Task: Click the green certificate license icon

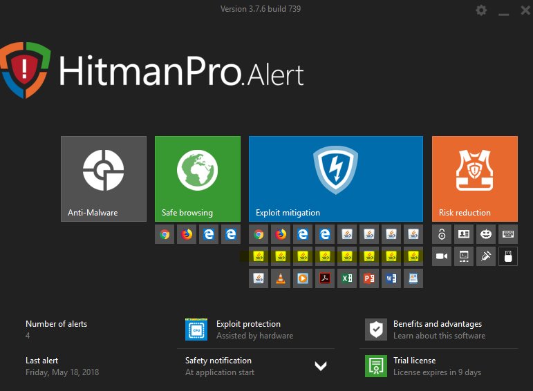Action: pyautogui.click(x=376, y=366)
